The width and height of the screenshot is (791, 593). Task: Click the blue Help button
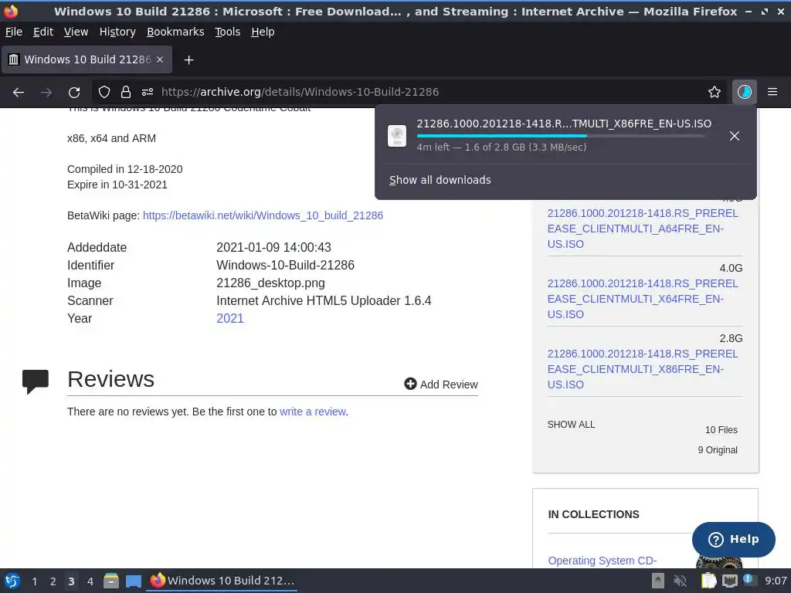(x=734, y=540)
